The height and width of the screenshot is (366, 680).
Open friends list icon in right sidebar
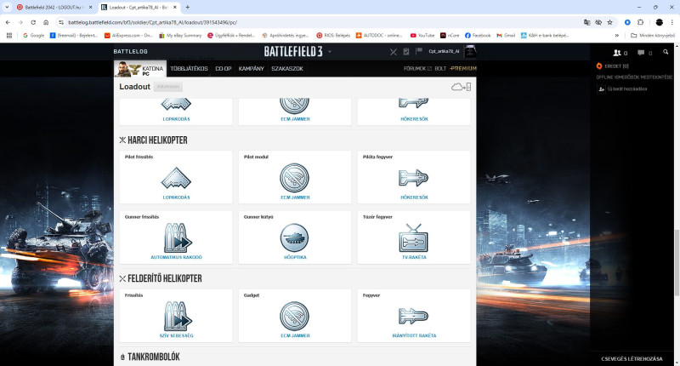617,53
